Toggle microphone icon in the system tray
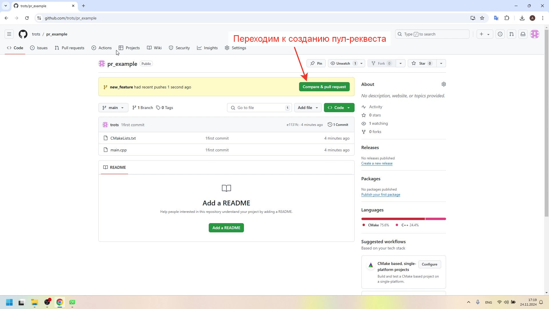Image resolution: width=549 pixels, height=309 pixels. tap(478, 302)
